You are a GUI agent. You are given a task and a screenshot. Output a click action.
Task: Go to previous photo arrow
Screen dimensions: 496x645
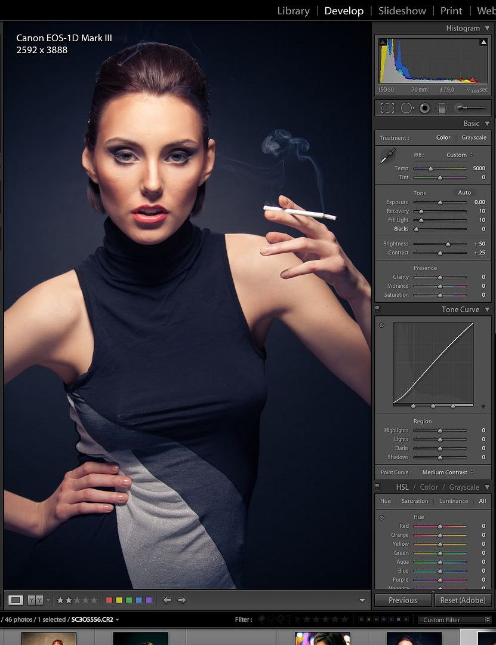tap(167, 600)
